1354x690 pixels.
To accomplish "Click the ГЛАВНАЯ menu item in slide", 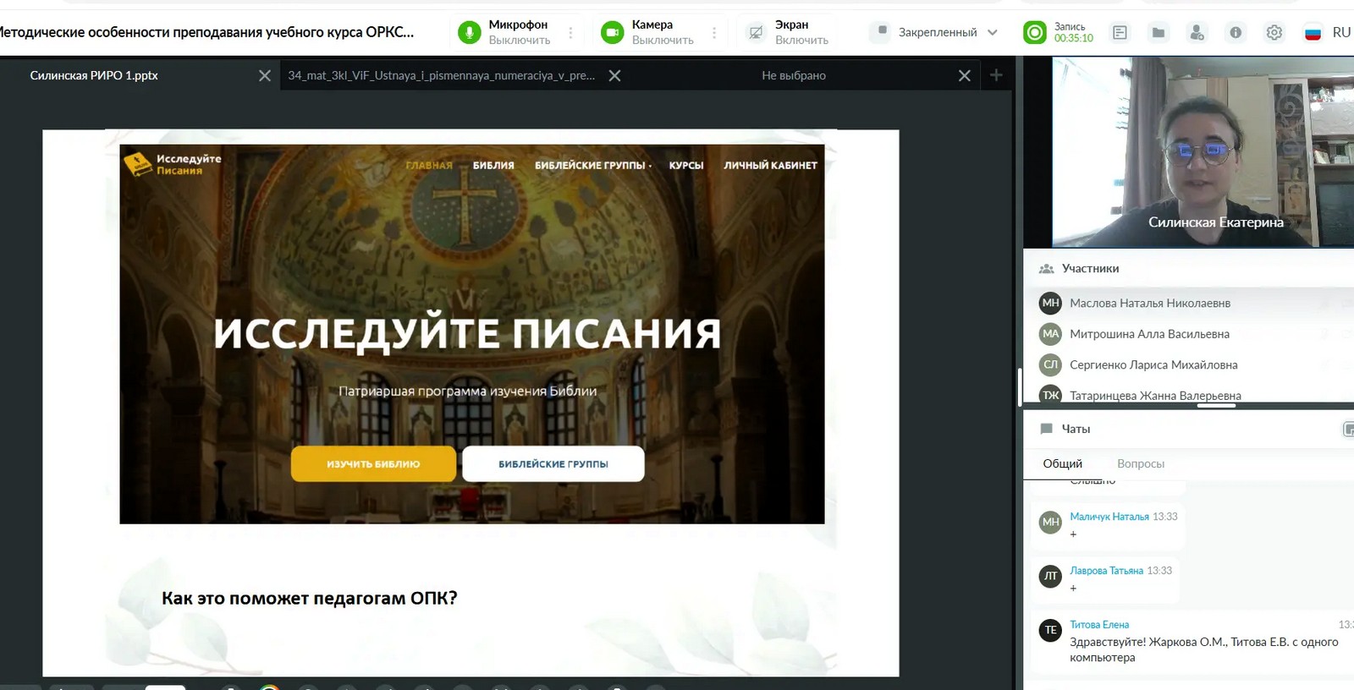I will click(429, 166).
